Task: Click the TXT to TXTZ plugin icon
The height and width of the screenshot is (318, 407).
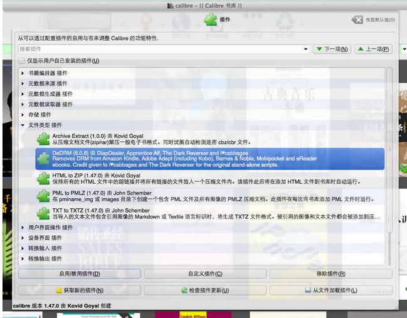Action: pos(43,213)
